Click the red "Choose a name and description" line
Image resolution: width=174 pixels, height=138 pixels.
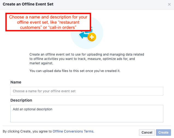point(48,17)
